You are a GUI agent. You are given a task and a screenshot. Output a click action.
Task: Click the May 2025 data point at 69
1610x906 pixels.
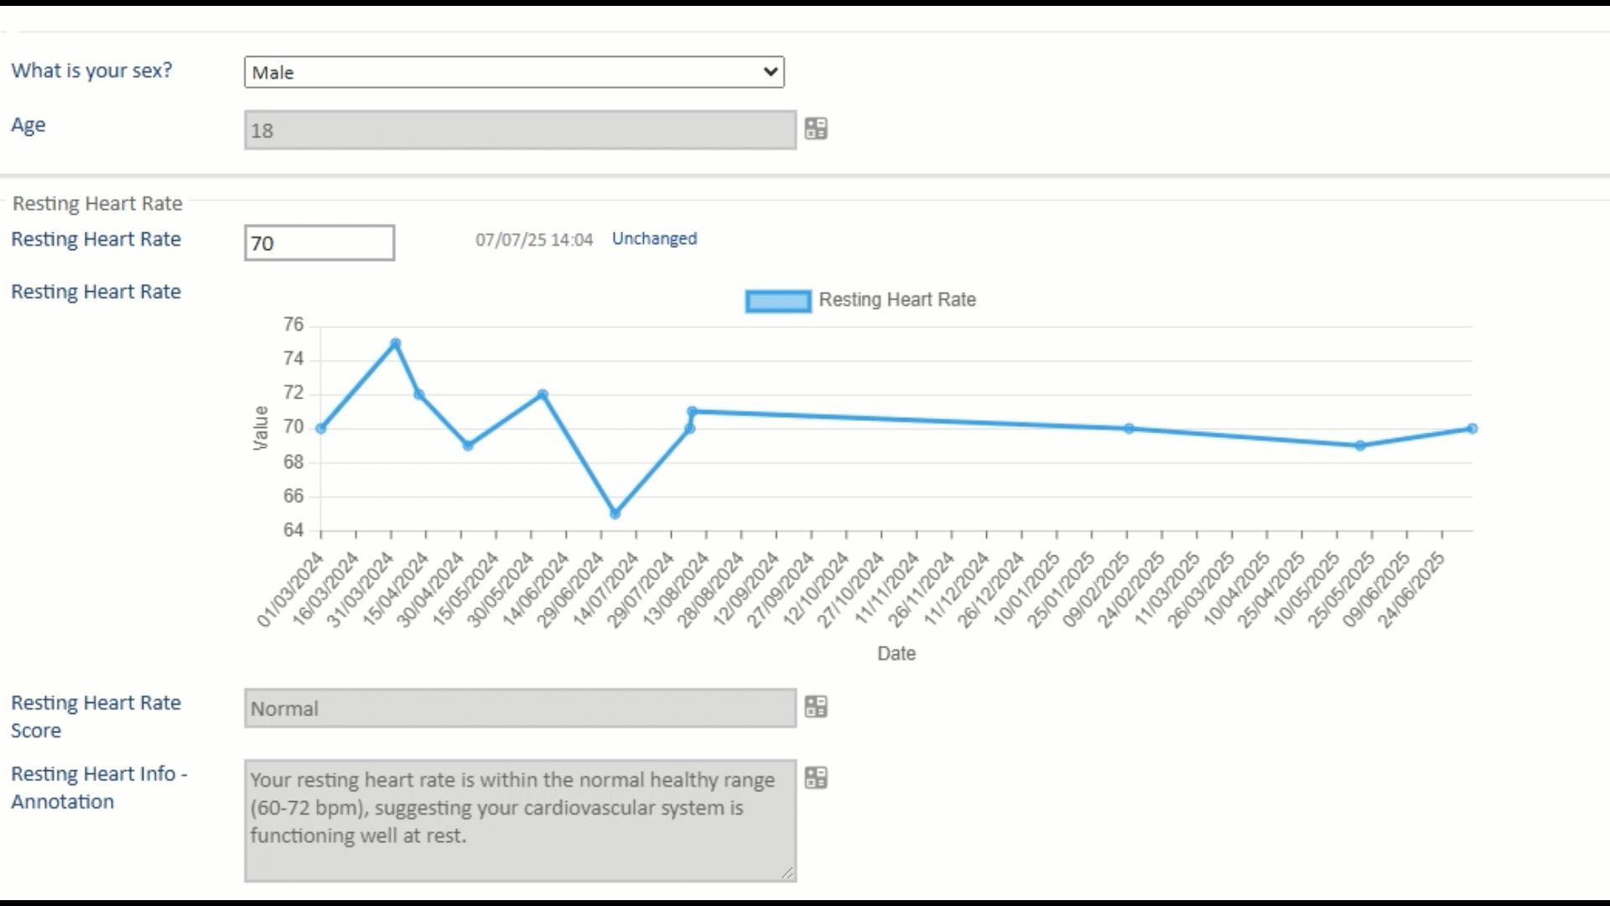pyautogui.click(x=1360, y=445)
